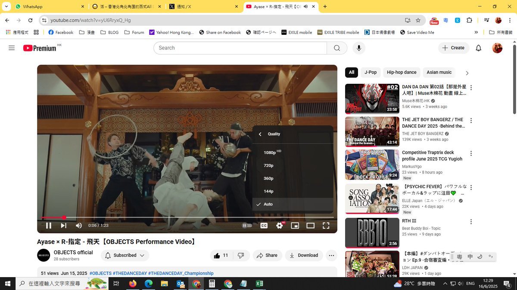517x290 pixels.
Task: Start voice search with the microphone
Action: click(x=358, y=48)
